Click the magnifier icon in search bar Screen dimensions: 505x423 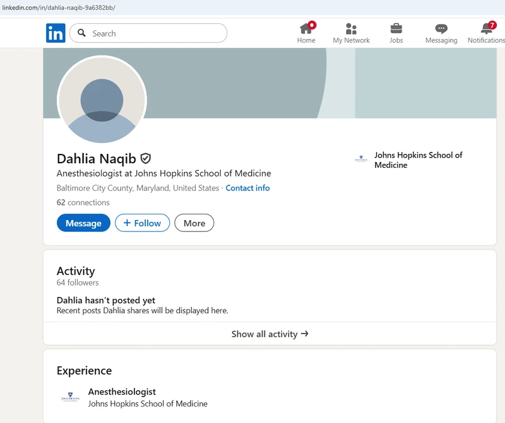[82, 33]
